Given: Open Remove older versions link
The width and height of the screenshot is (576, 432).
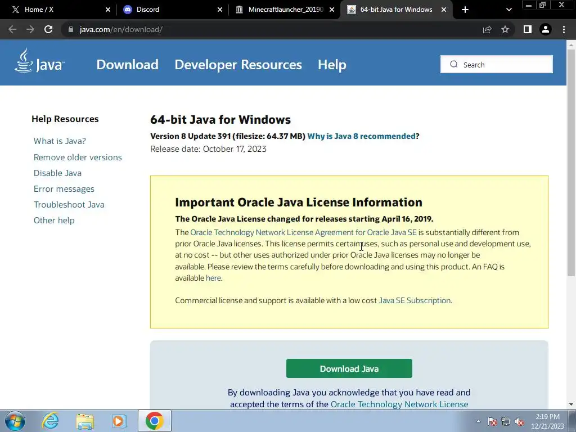Looking at the screenshot, I should pyautogui.click(x=78, y=157).
